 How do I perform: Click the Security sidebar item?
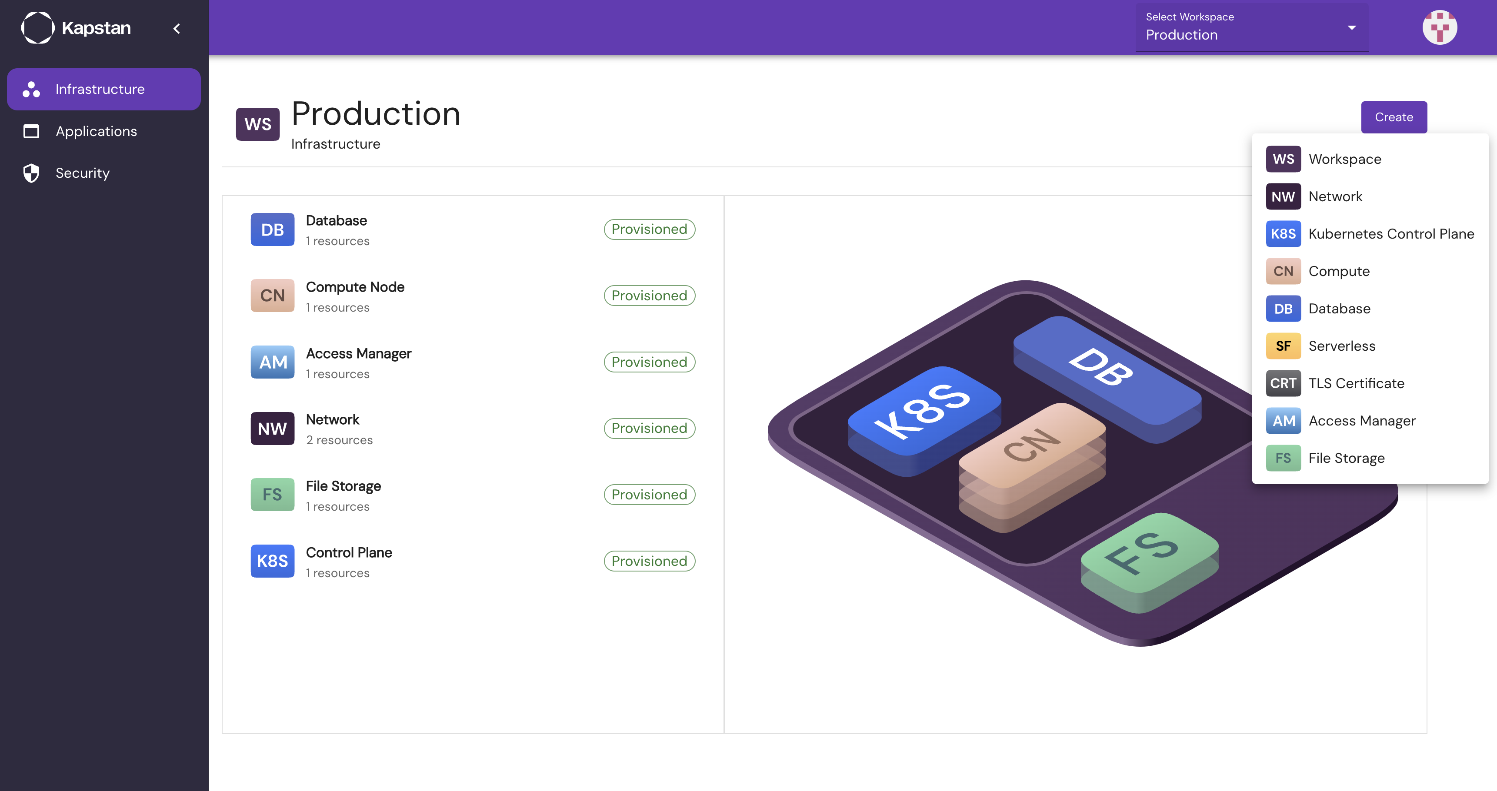82,172
